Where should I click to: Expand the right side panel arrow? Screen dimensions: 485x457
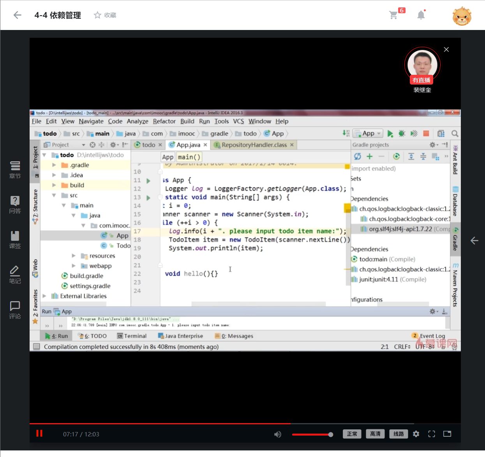[474, 240]
